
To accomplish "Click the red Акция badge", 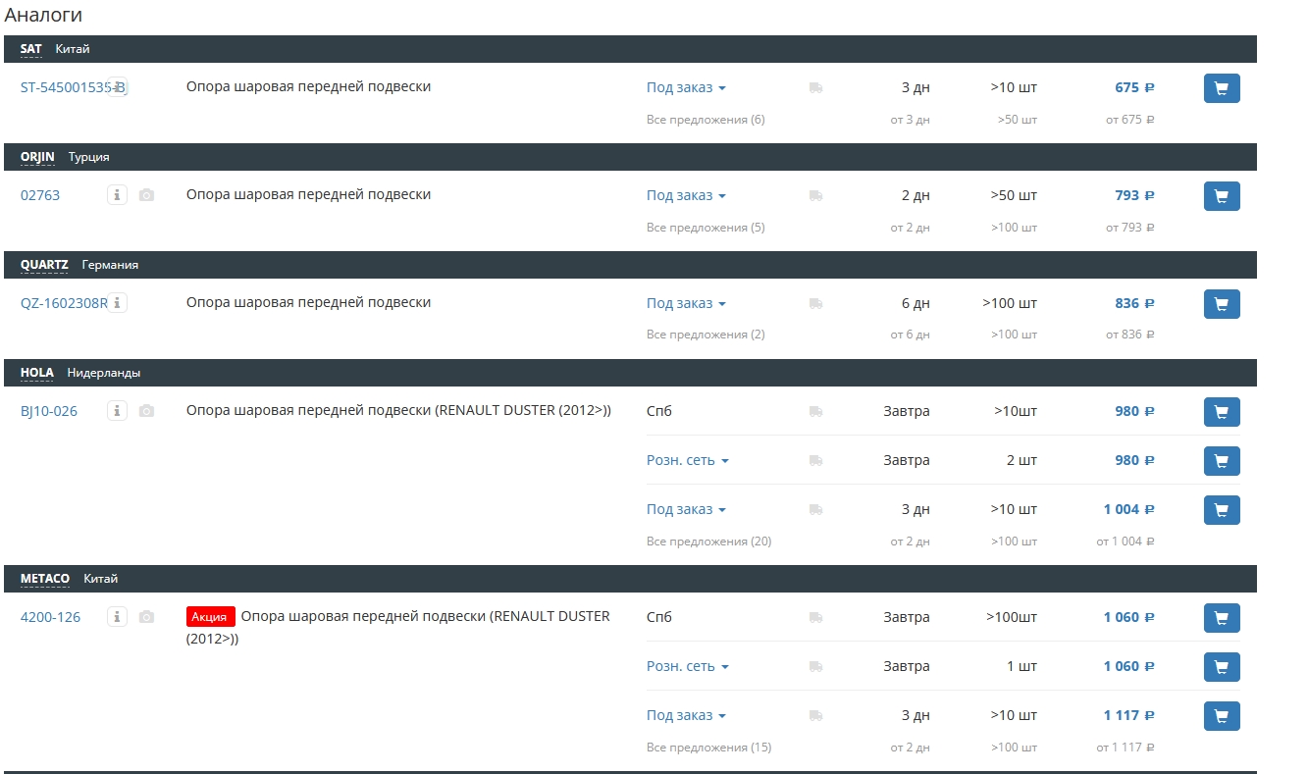I will click(211, 617).
